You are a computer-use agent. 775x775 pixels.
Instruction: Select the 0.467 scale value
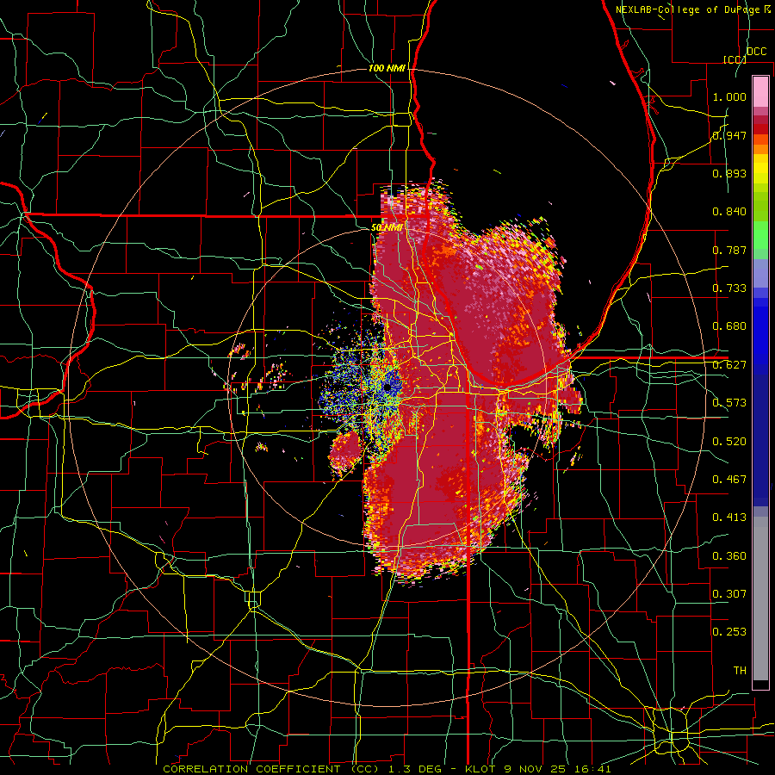pyautogui.click(x=729, y=480)
